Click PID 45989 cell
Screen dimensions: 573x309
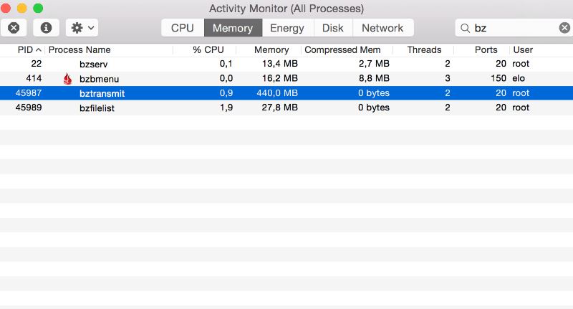pyautogui.click(x=29, y=108)
